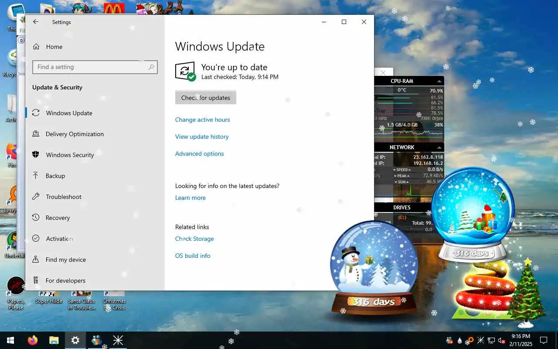This screenshot has height=349, width=558.
Task: Go back using the Settings arrow
Action: (x=36, y=22)
